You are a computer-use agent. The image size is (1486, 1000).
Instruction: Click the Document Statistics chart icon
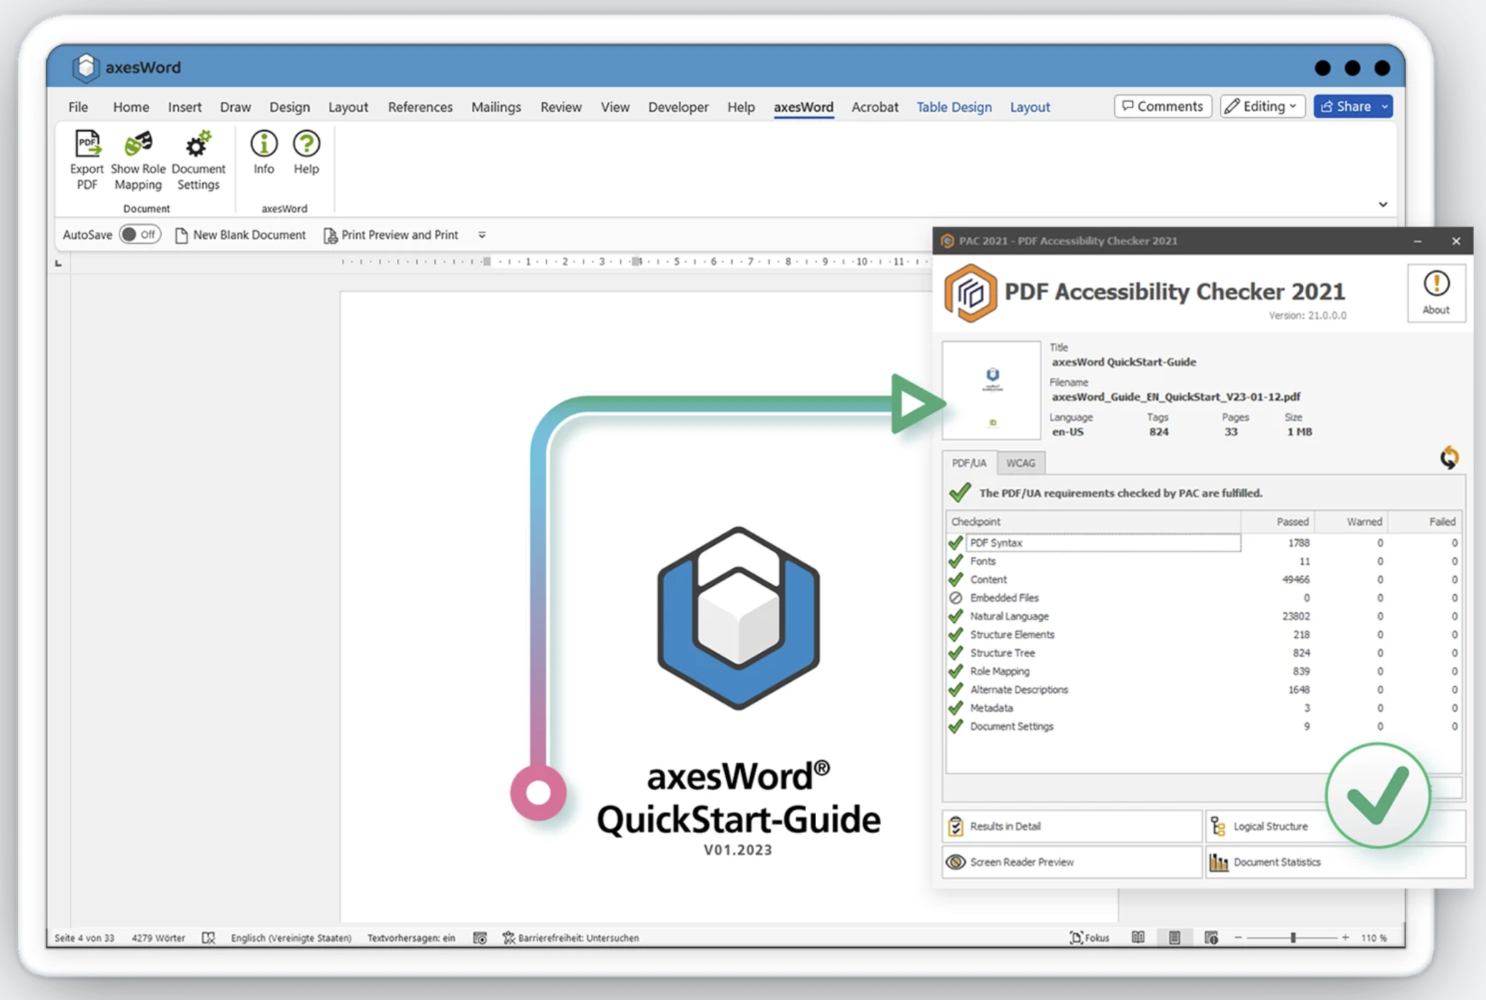pyautogui.click(x=1219, y=862)
